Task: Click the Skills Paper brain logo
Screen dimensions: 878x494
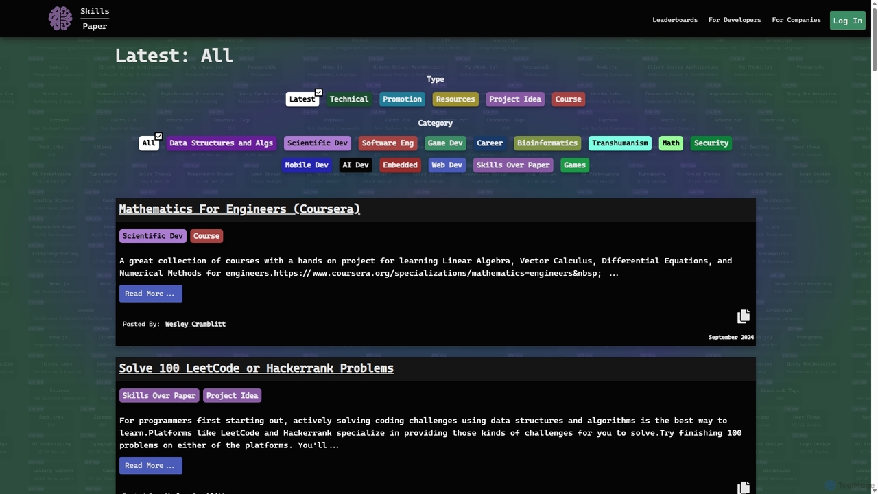Action: [60, 19]
